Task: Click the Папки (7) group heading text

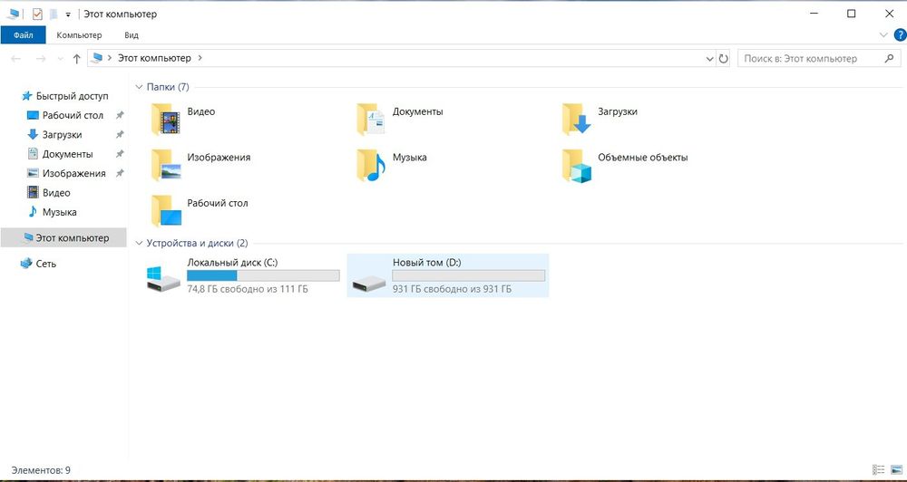Action: tap(168, 87)
